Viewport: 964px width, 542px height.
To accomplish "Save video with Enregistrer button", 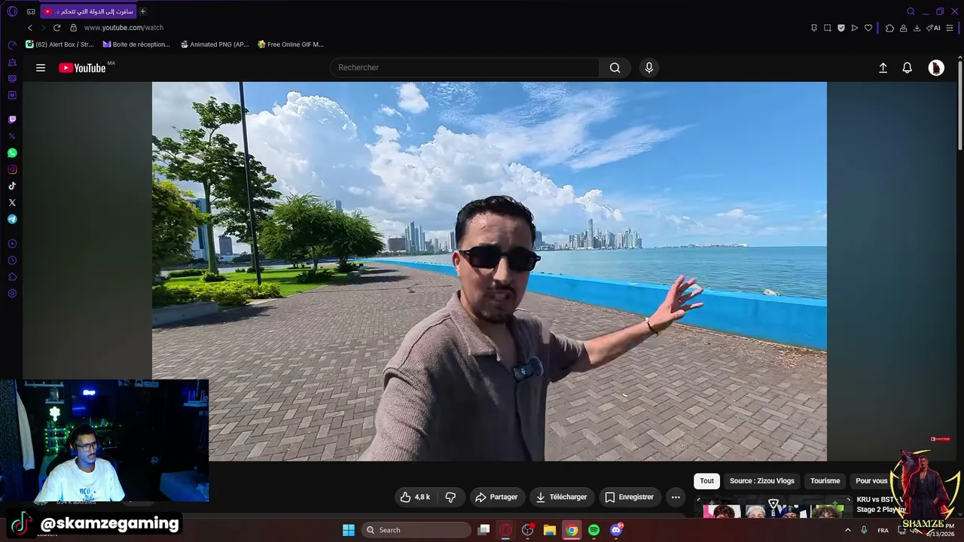I will (x=630, y=497).
